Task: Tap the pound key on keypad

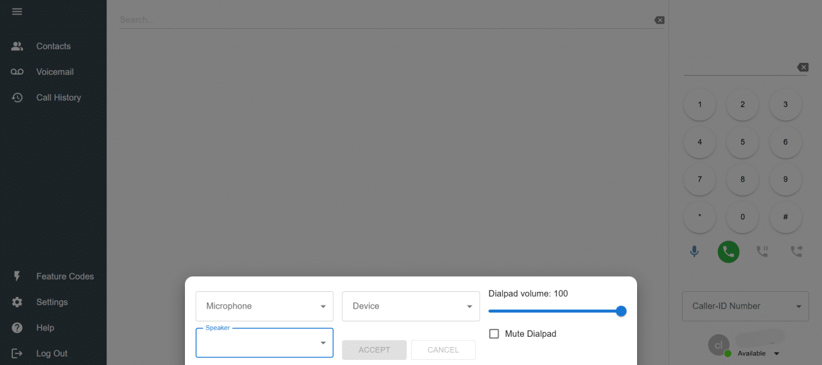Action: click(x=785, y=217)
